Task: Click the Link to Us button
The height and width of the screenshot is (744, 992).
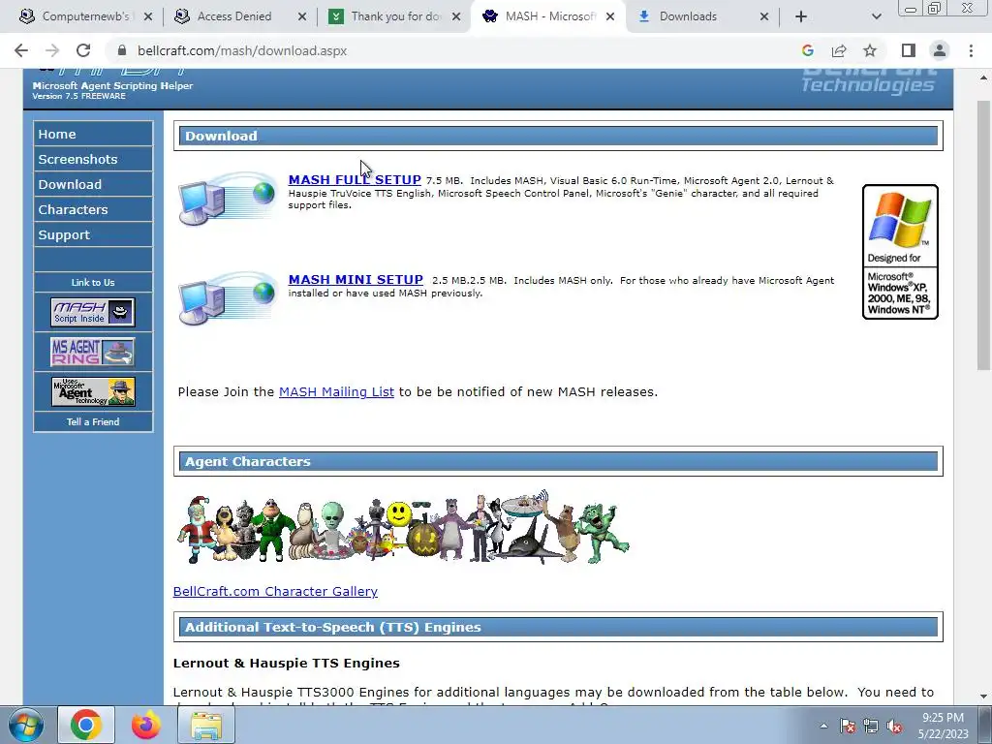Action: [x=93, y=282]
